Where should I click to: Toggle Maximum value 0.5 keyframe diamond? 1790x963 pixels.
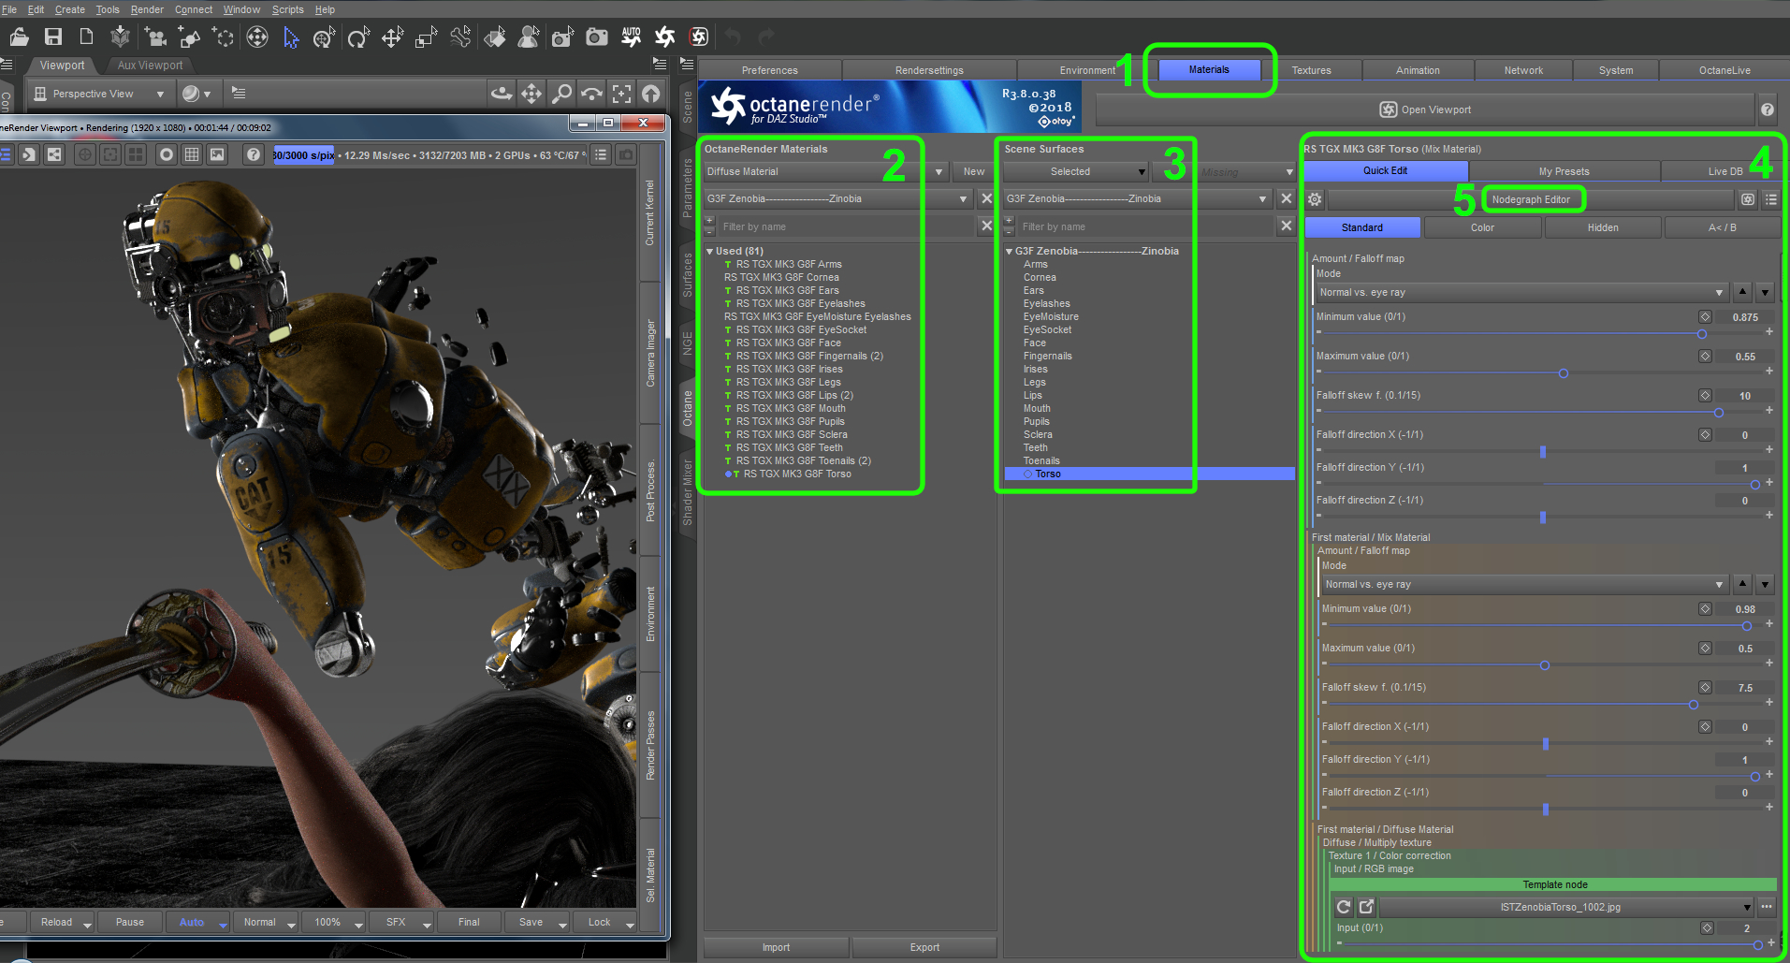(x=1705, y=649)
